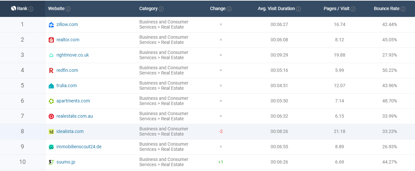Click the 16.74 pages per visit value

point(339,24)
